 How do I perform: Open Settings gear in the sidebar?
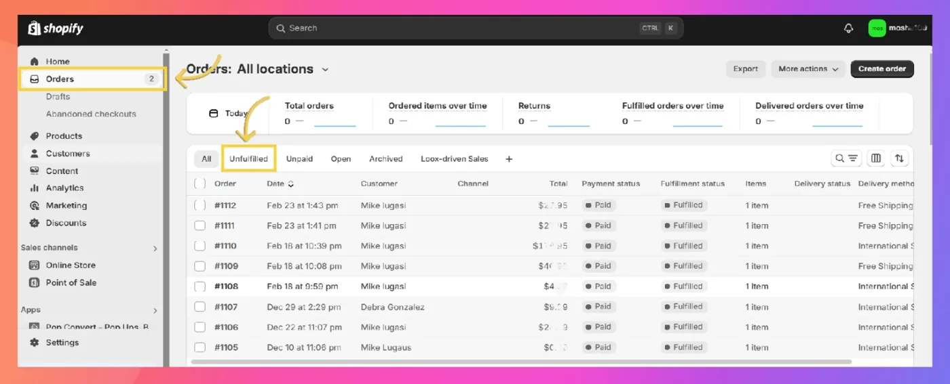point(35,343)
